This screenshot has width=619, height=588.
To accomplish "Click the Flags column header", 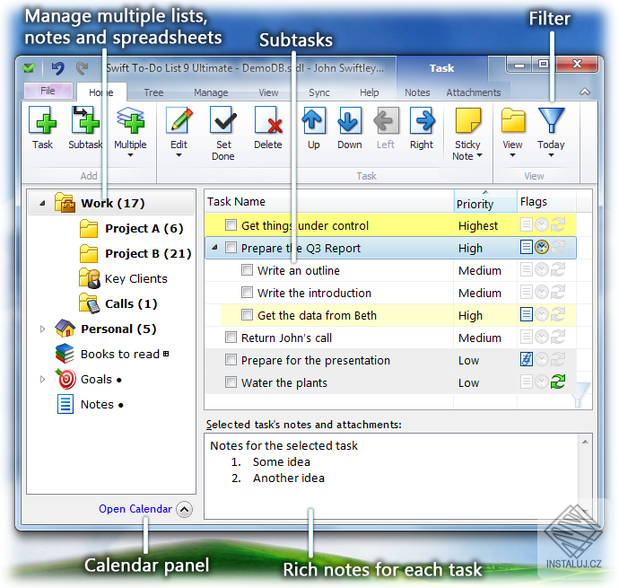I will [546, 201].
